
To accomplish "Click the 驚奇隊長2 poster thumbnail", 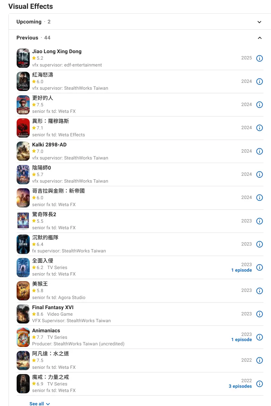I will tap(23, 221).
